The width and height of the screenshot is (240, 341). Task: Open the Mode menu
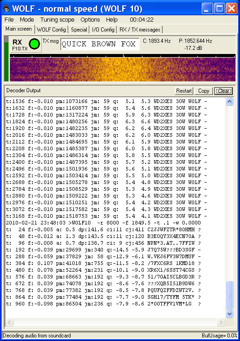pos(27,20)
